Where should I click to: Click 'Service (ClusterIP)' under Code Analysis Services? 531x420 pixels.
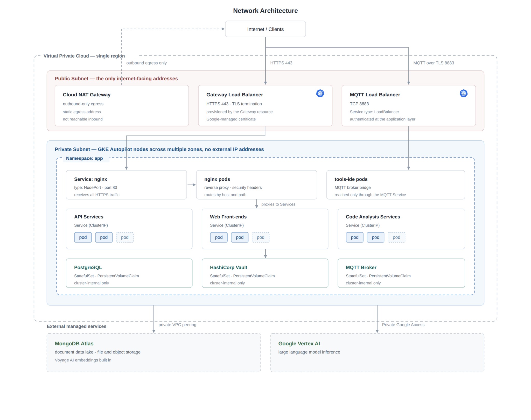362,225
